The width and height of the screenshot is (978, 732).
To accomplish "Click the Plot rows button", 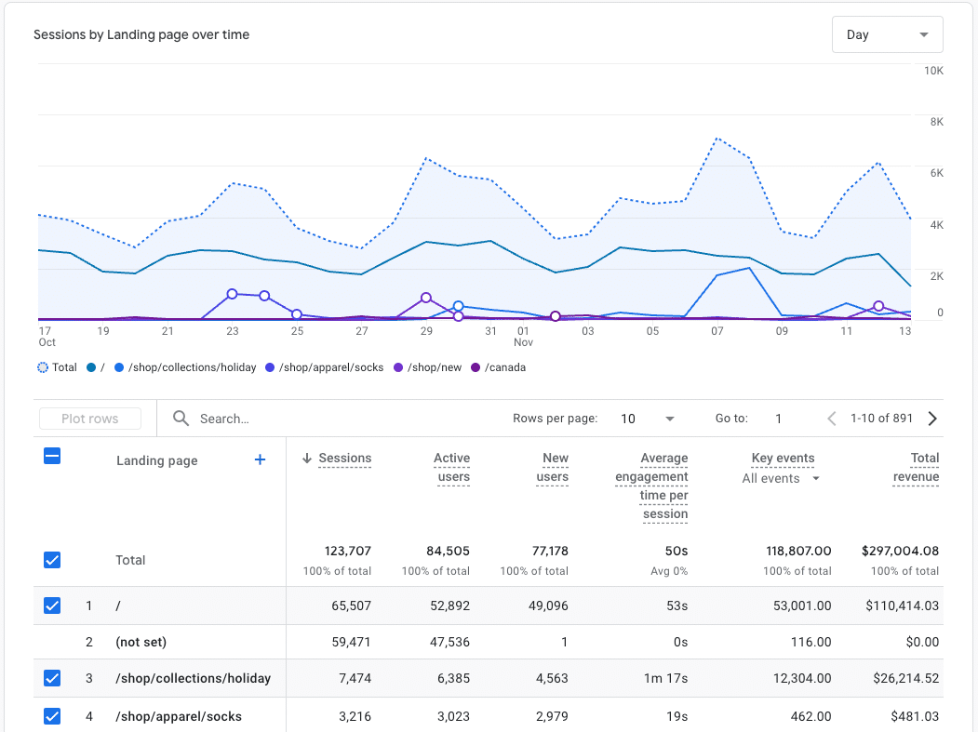I will pos(89,419).
